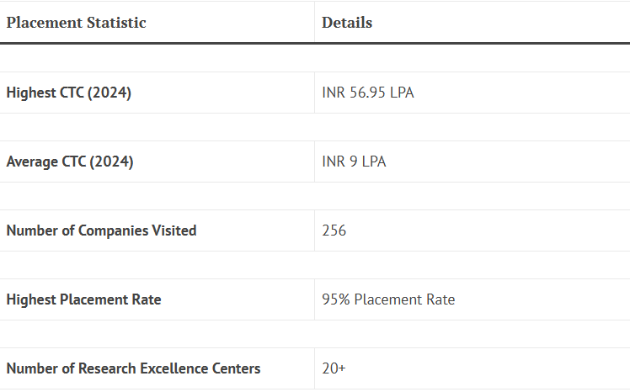
Task: Click the 'Details' column header
Action: 347,23
